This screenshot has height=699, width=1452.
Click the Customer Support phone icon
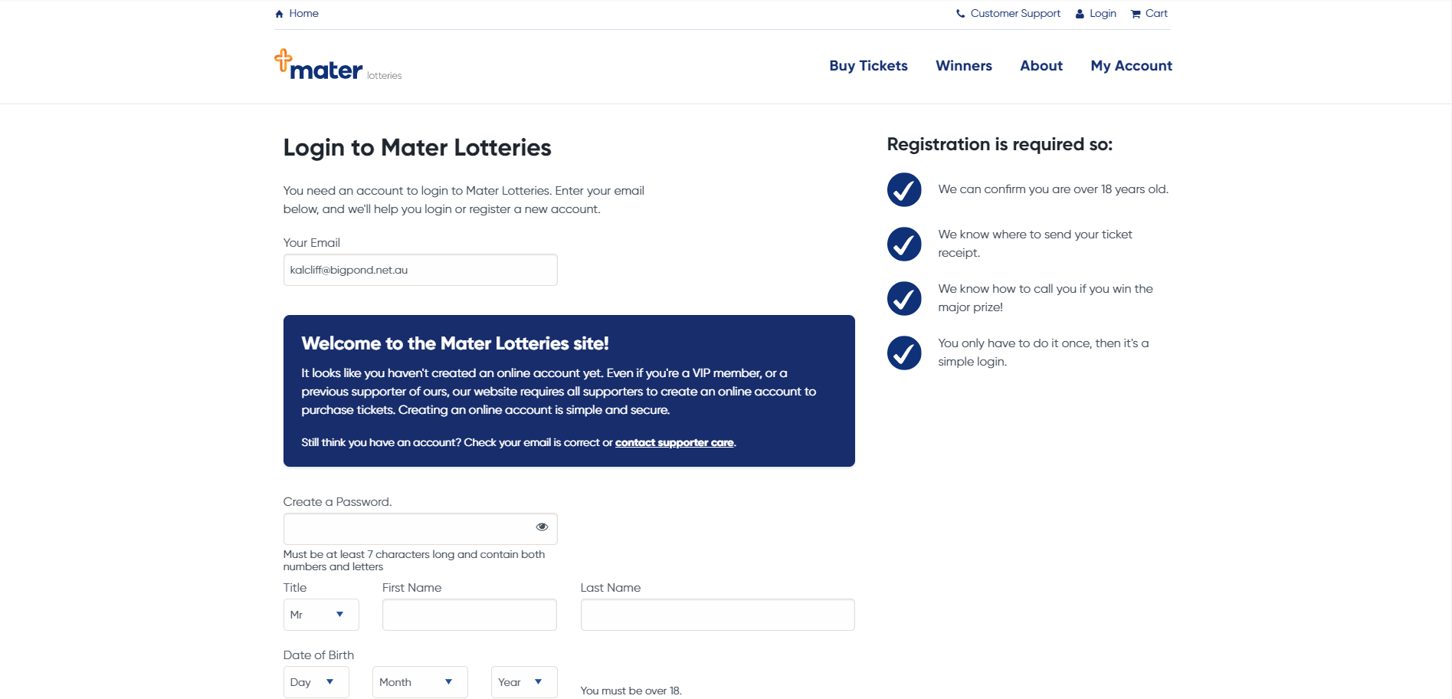click(960, 14)
